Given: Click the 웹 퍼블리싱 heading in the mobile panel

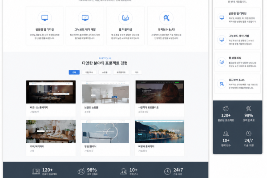Looking at the screenshot, I should [235, 58].
